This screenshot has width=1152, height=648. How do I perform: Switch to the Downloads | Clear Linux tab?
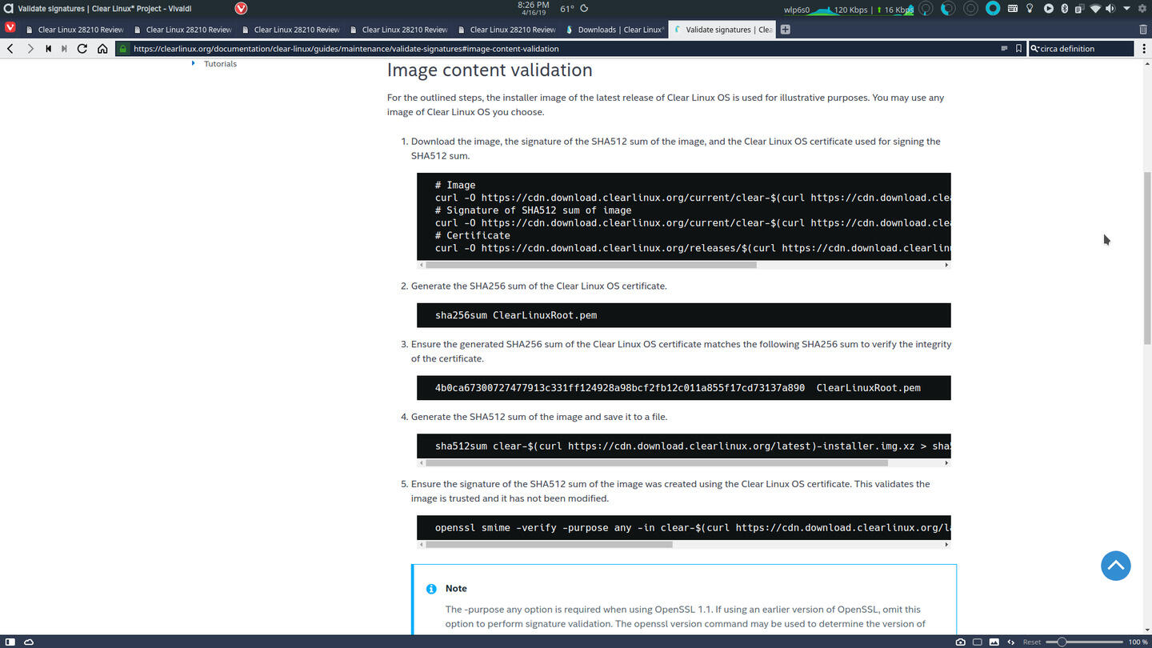coord(614,30)
